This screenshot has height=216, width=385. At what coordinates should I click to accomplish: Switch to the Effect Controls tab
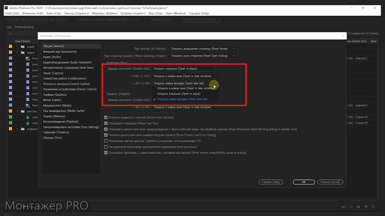pos(108,20)
